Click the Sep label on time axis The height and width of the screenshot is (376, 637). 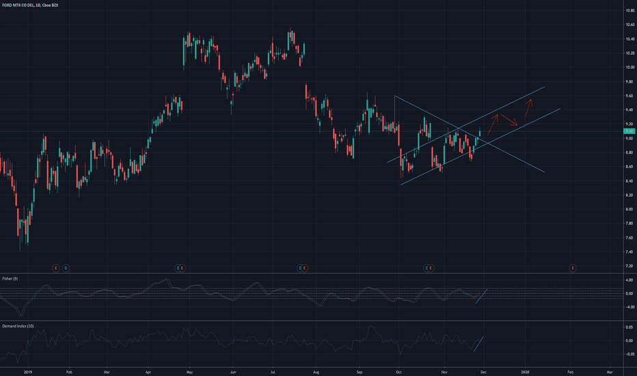point(359,372)
